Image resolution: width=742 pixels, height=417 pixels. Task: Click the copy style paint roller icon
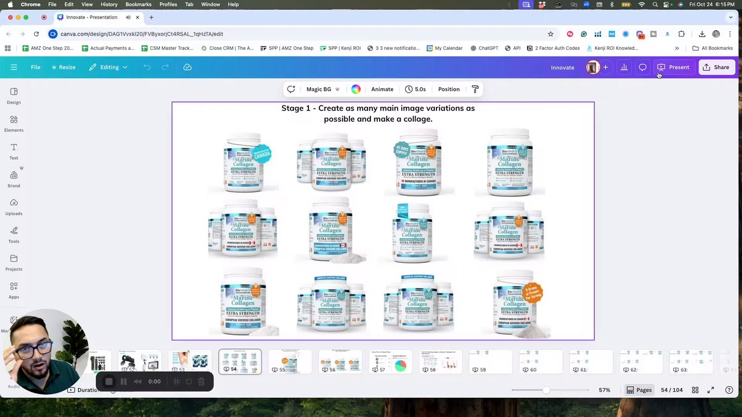pyautogui.click(x=475, y=89)
